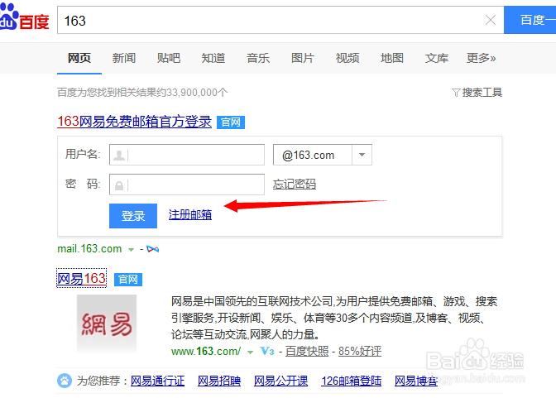Click the 網易 logo thumbnail
Screen dimensions: 556x398
coord(107,324)
